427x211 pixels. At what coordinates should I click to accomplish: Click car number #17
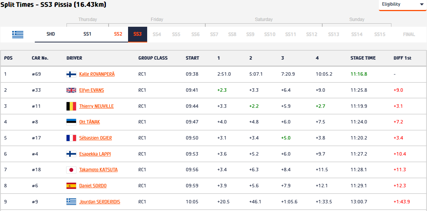[36, 138]
